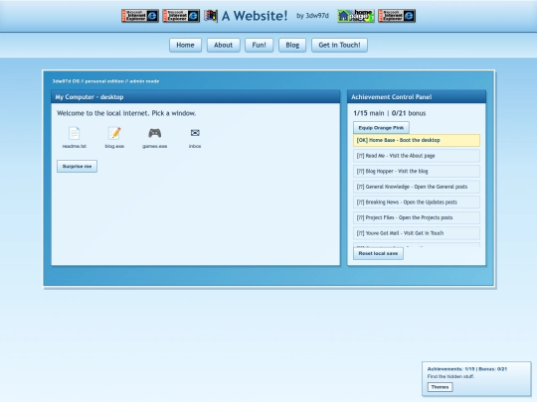Click the 'Achievements: 1/15 | Bonus: 0/21' popup text
The width and height of the screenshot is (537, 402).
click(467, 369)
